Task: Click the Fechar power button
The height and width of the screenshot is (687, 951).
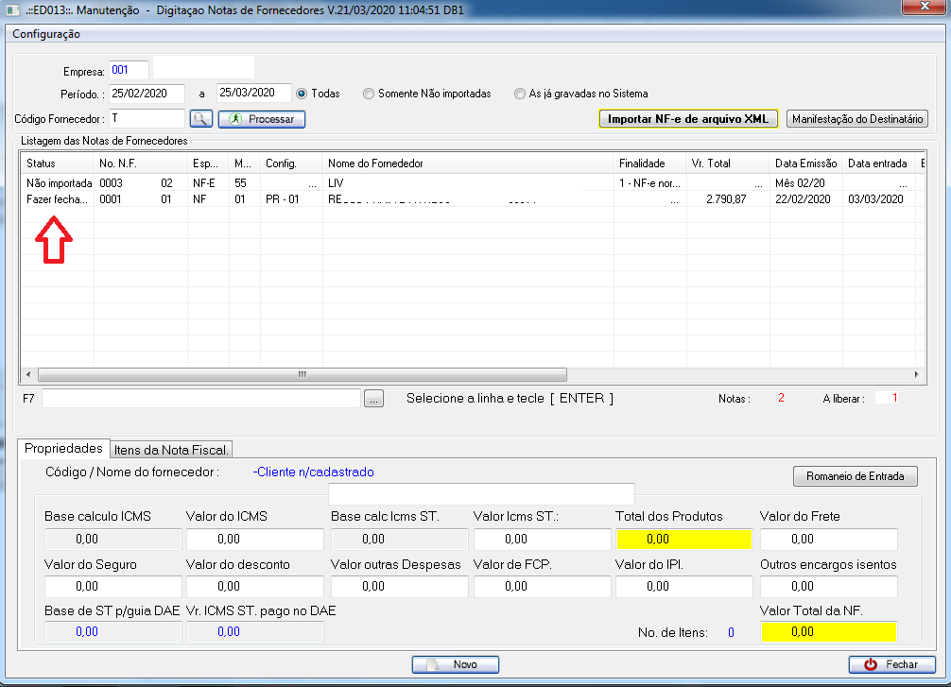Action: (891, 664)
